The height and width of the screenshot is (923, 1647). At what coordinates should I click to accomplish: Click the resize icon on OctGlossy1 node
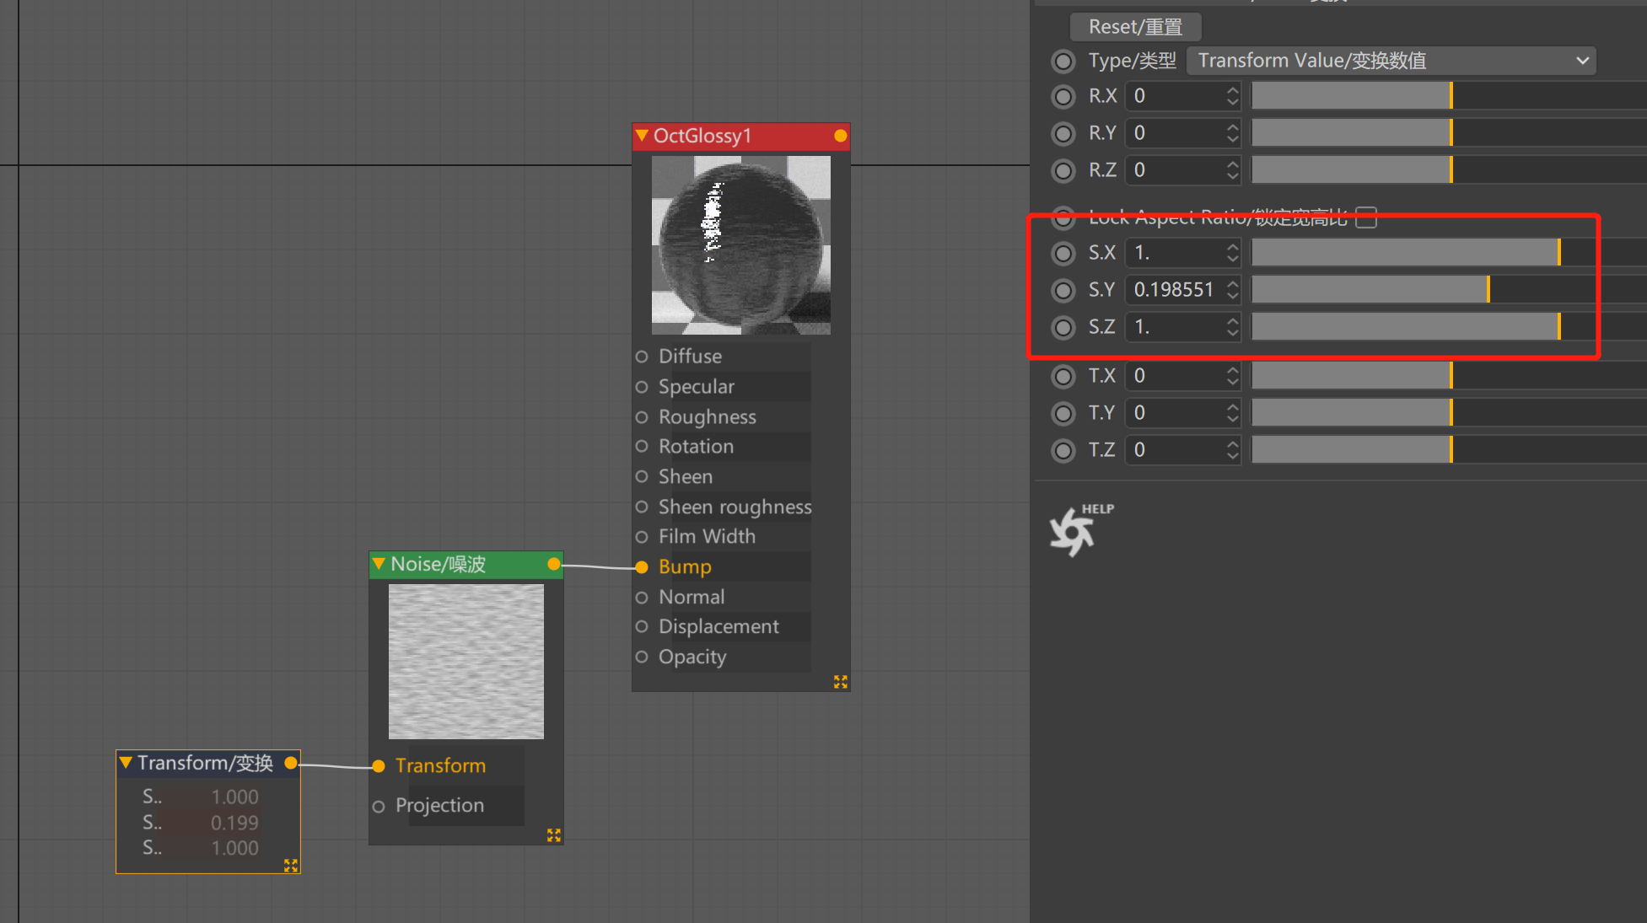click(x=840, y=681)
